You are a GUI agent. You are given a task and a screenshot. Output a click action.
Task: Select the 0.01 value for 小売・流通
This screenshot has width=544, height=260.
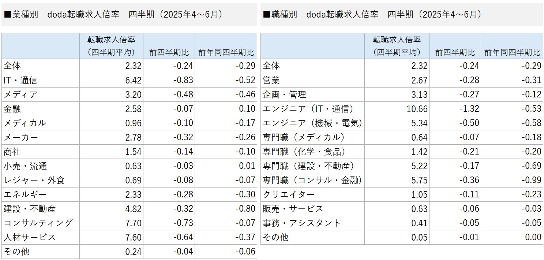[247, 166]
